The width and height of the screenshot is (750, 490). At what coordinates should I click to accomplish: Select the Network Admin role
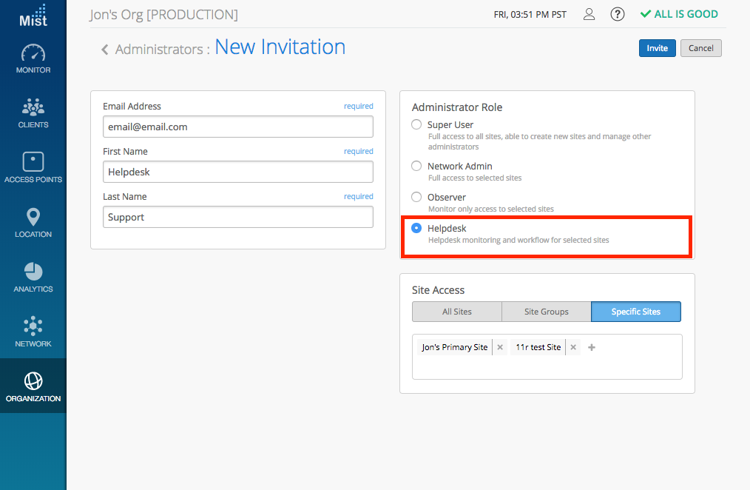click(x=417, y=167)
